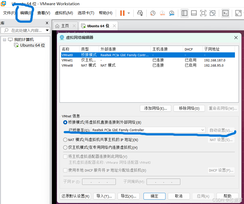Click 添加网络(E)... button
The width and height of the screenshot is (244, 204).
pos(155,108)
